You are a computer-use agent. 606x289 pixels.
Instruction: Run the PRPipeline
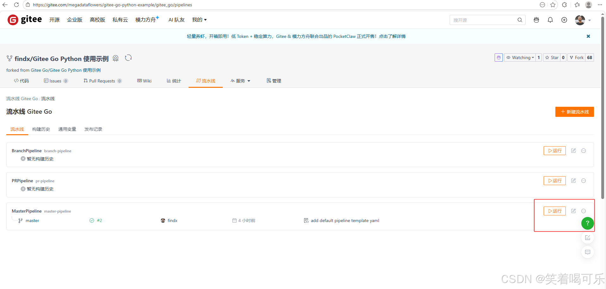pyautogui.click(x=554, y=181)
